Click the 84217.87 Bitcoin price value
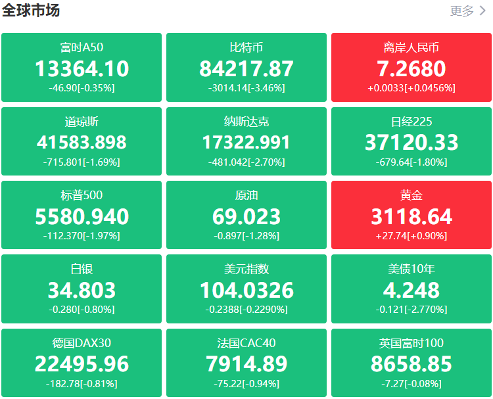The height and width of the screenshot is (399, 493). (246, 69)
